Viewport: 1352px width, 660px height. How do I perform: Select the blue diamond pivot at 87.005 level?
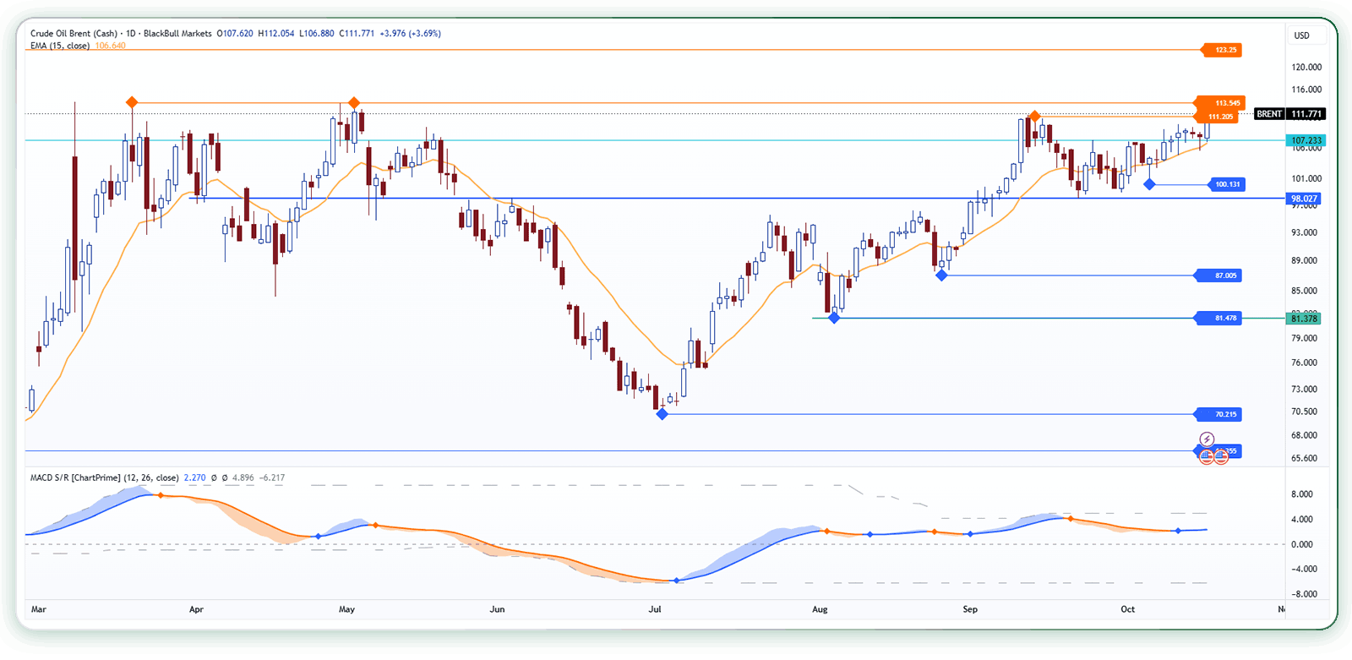point(941,275)
